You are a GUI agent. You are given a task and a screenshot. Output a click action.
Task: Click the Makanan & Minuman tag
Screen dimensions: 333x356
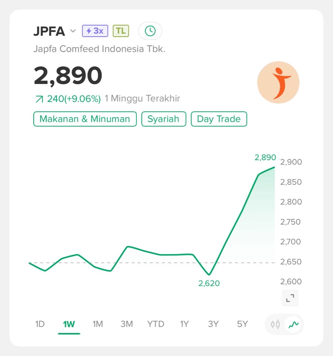point(85,119)
